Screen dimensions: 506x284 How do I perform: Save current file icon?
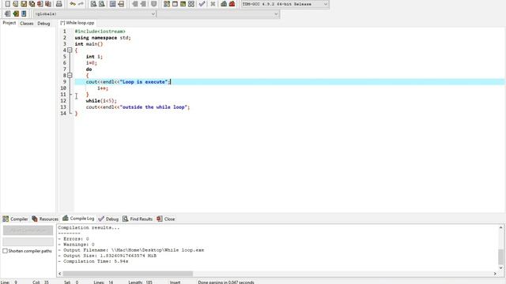(24, 4)
